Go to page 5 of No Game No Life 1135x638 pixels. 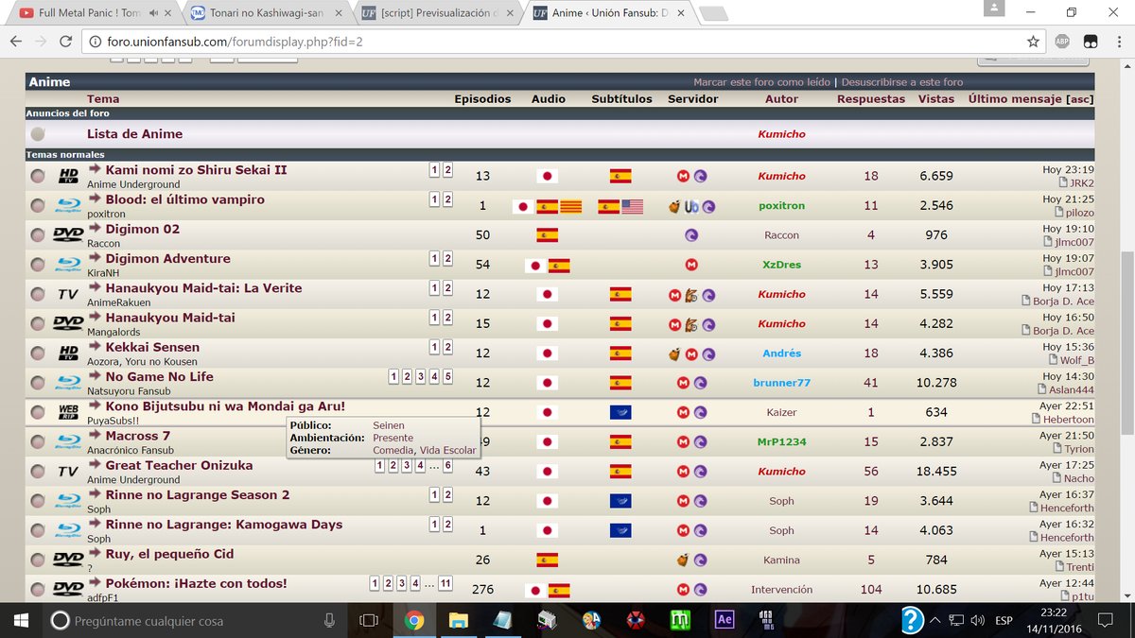(x=447, y=377)
